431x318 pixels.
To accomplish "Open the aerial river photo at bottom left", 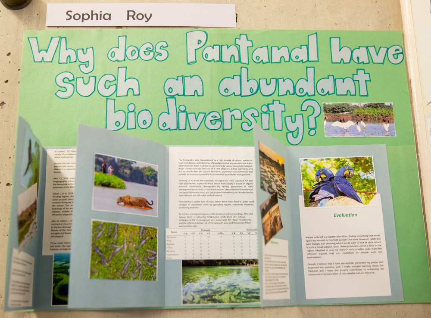I will [61, 278].
